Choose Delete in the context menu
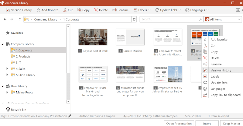The height and width of the screenshot is (126, 243). coord(222,58)
